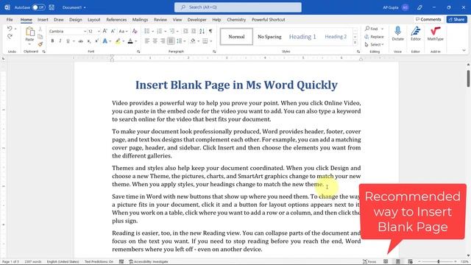471x265 pixels.
Task: Clear all formatting icon
Action: [135, 31]
